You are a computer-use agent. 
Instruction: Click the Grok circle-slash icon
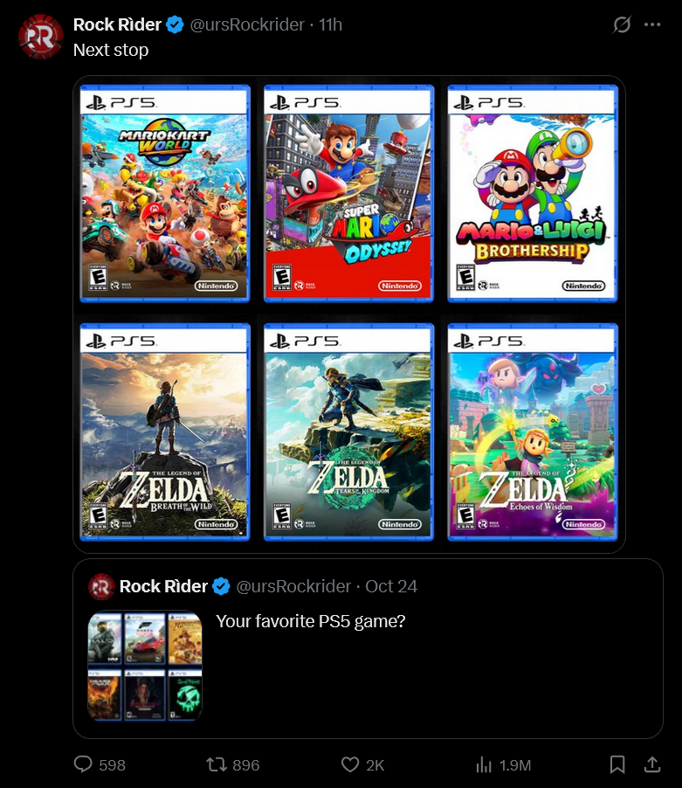[622, 24]
